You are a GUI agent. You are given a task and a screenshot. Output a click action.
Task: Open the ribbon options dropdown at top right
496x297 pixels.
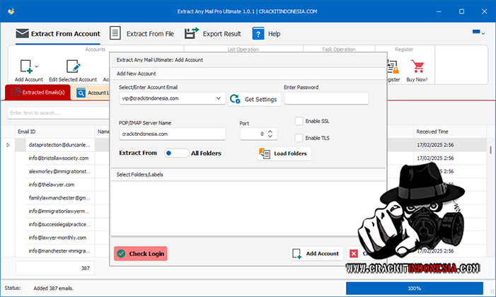click(x=478, y=33)
